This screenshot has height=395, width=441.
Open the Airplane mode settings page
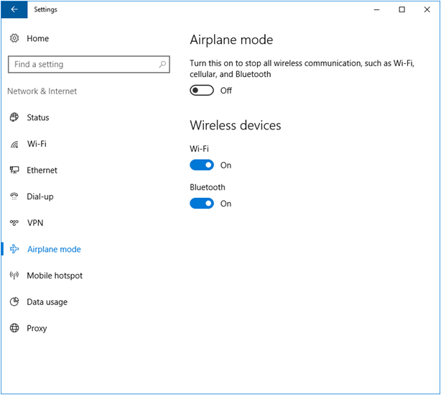[x=54, y=250]
